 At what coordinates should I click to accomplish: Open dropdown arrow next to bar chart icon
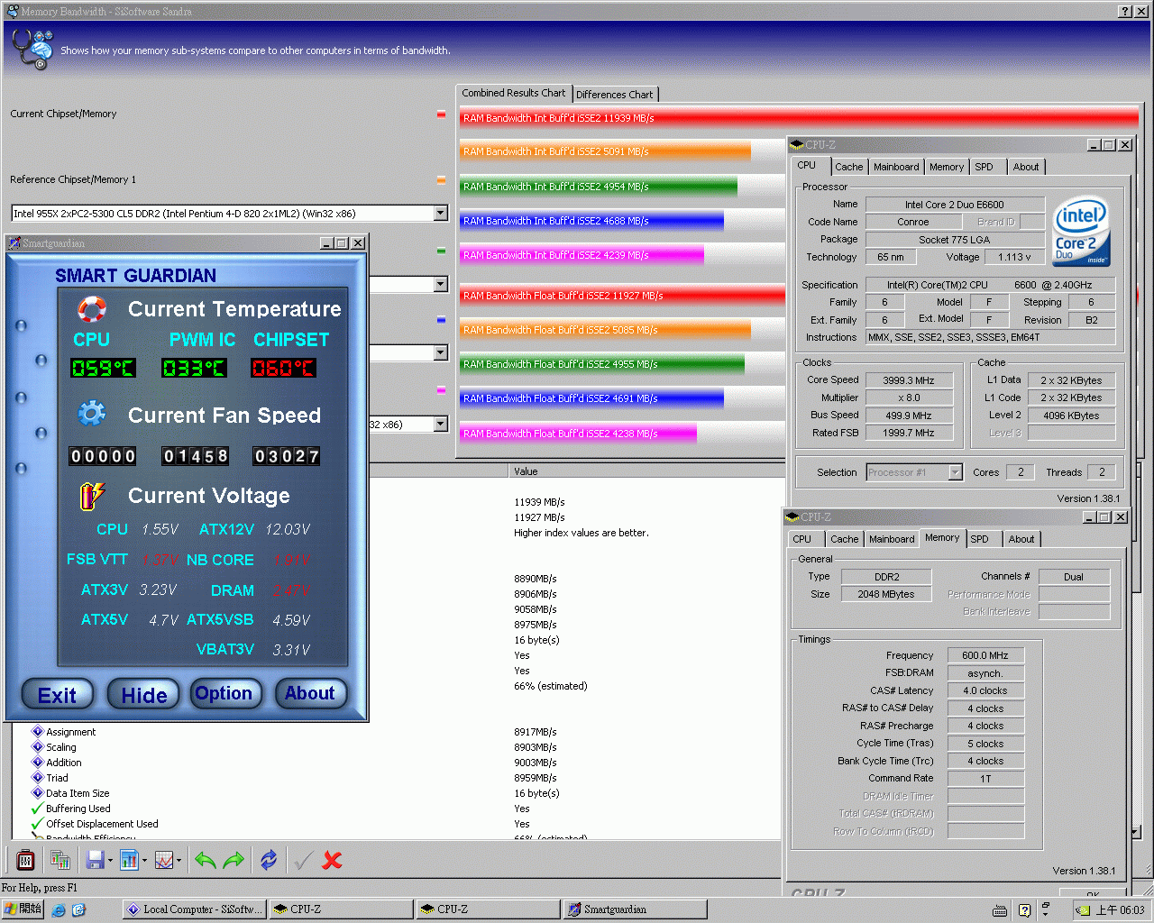coord(144,860)
